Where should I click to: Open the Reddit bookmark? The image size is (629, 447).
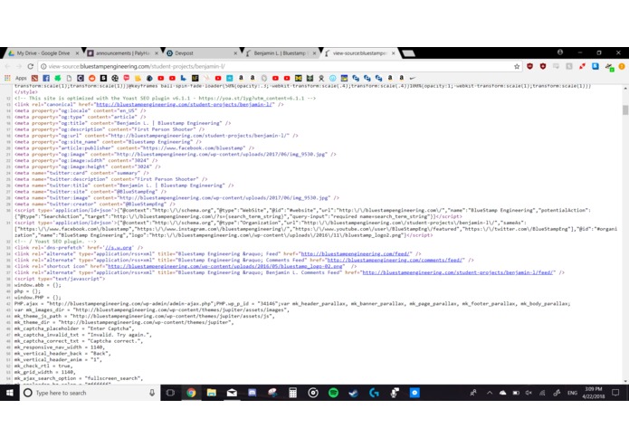92,78
